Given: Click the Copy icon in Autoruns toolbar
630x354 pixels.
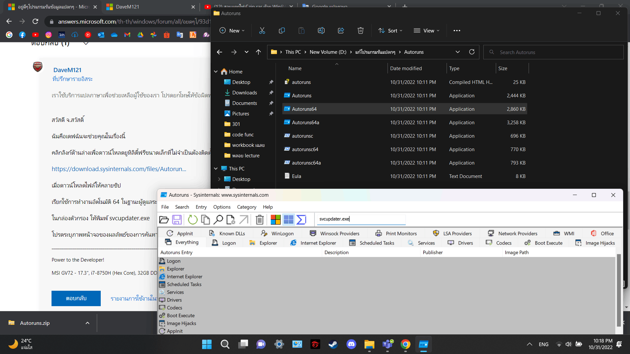Looking at the screenshot, I should [x=205, y=220].
